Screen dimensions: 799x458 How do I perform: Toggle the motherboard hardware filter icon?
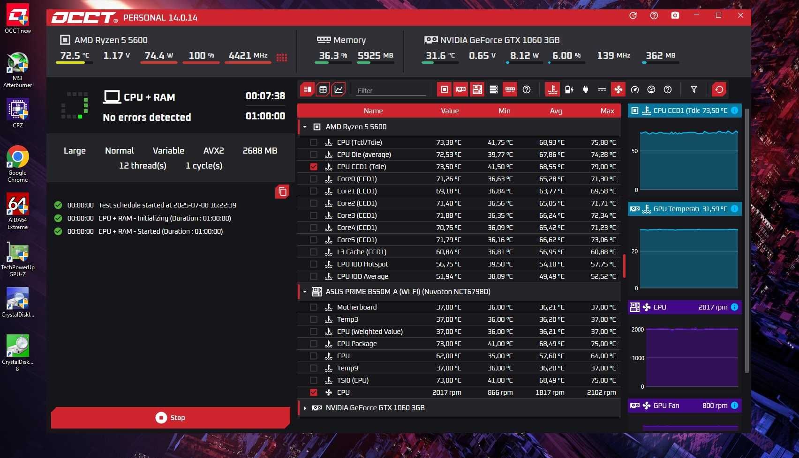(477, 89)
